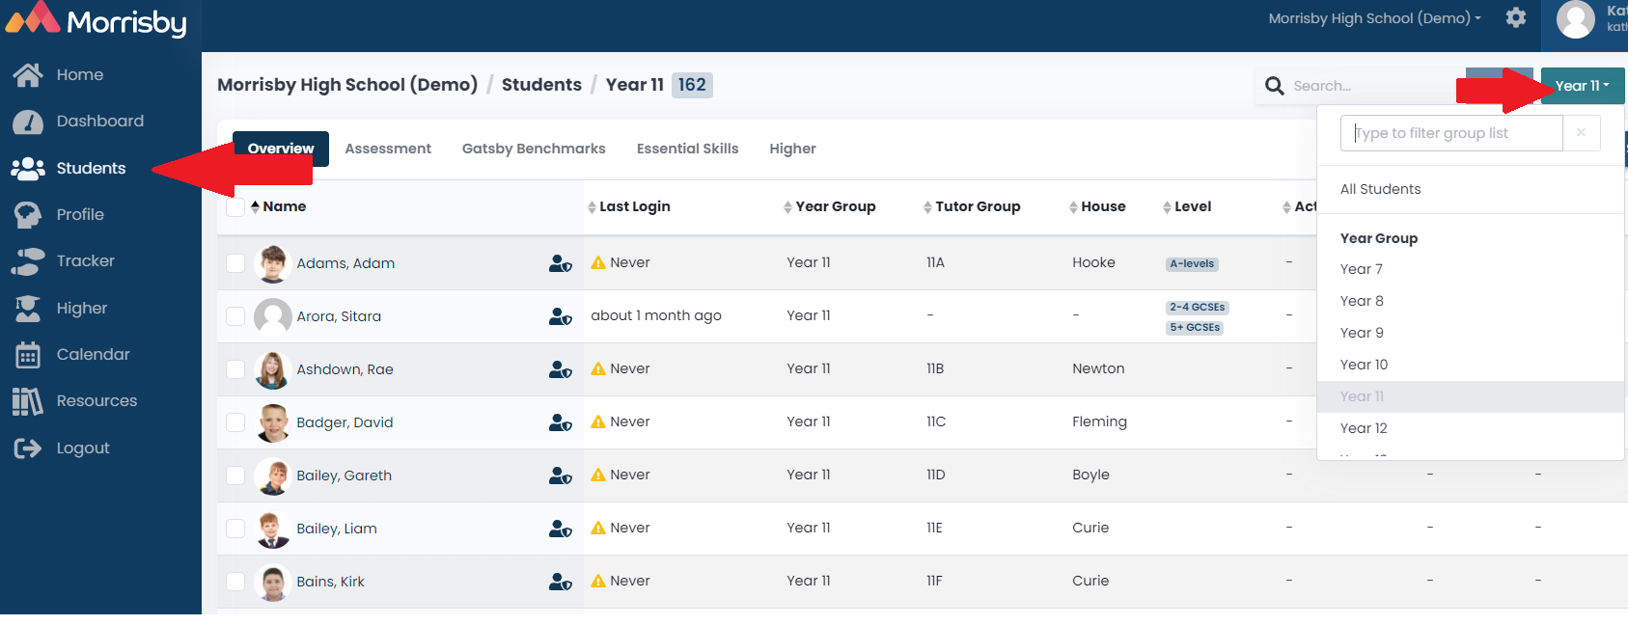Switch to Essential Skills tab
Viewport: 1628px width, 625px height.
pos(687,149)
